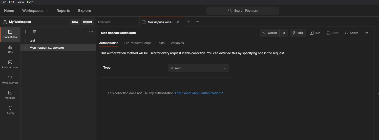Click the filter icon in collections search
Image resolution: width=379 pixels, height=140 pixels.
click(34, 32)
